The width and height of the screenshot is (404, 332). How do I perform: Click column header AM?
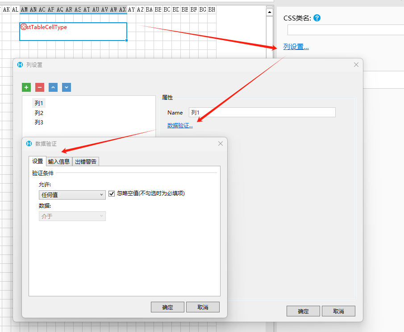[x=24, y=9]
